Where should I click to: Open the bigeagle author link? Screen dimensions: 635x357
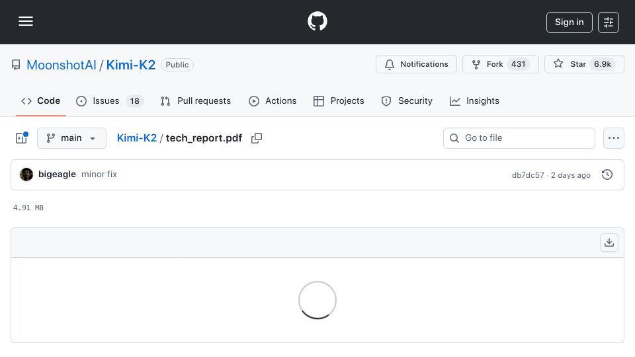pyautogui.click(x=57, y=174)
